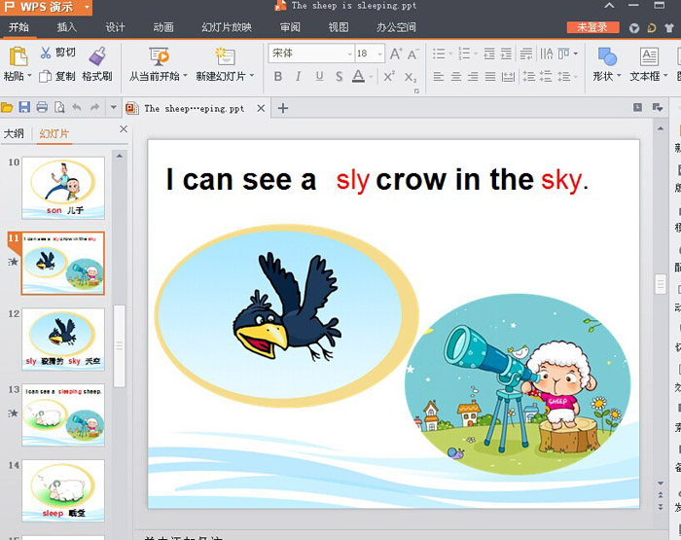Viewport: 681px width, 540px height.
Task: Open the 插入 (Insert) ribbon tab
Action: click(66, 27)
